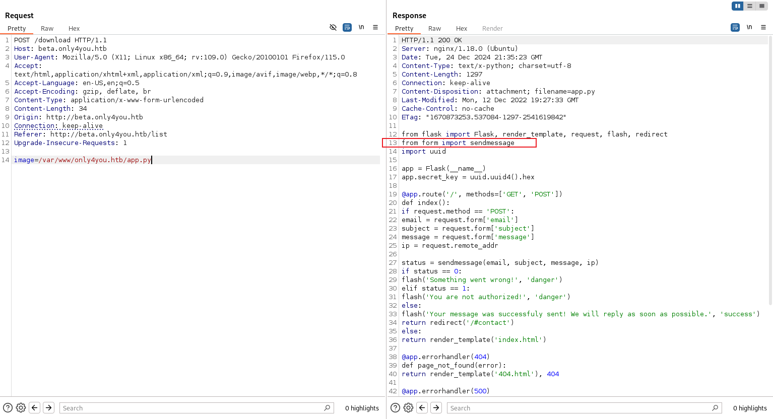Click 'Cache-Control: no-cache' header
This screenshot has height=419, width=773.
click(x=448, y=108)
